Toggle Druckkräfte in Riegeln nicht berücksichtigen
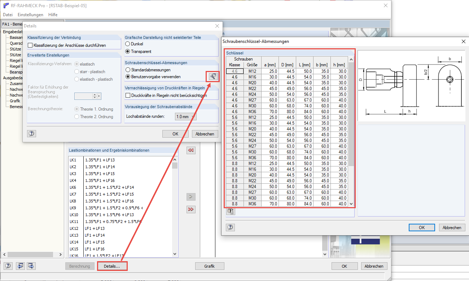This screenshot has height=281, width=469. 128,95
